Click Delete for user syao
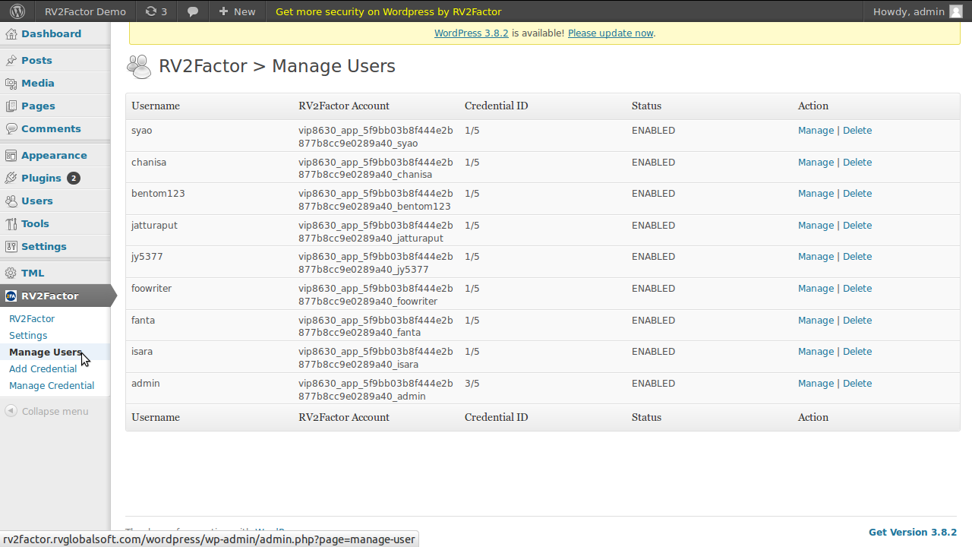The height and width of the screenshot is (547, 972). pyautogui.click(x=857, y=131)
